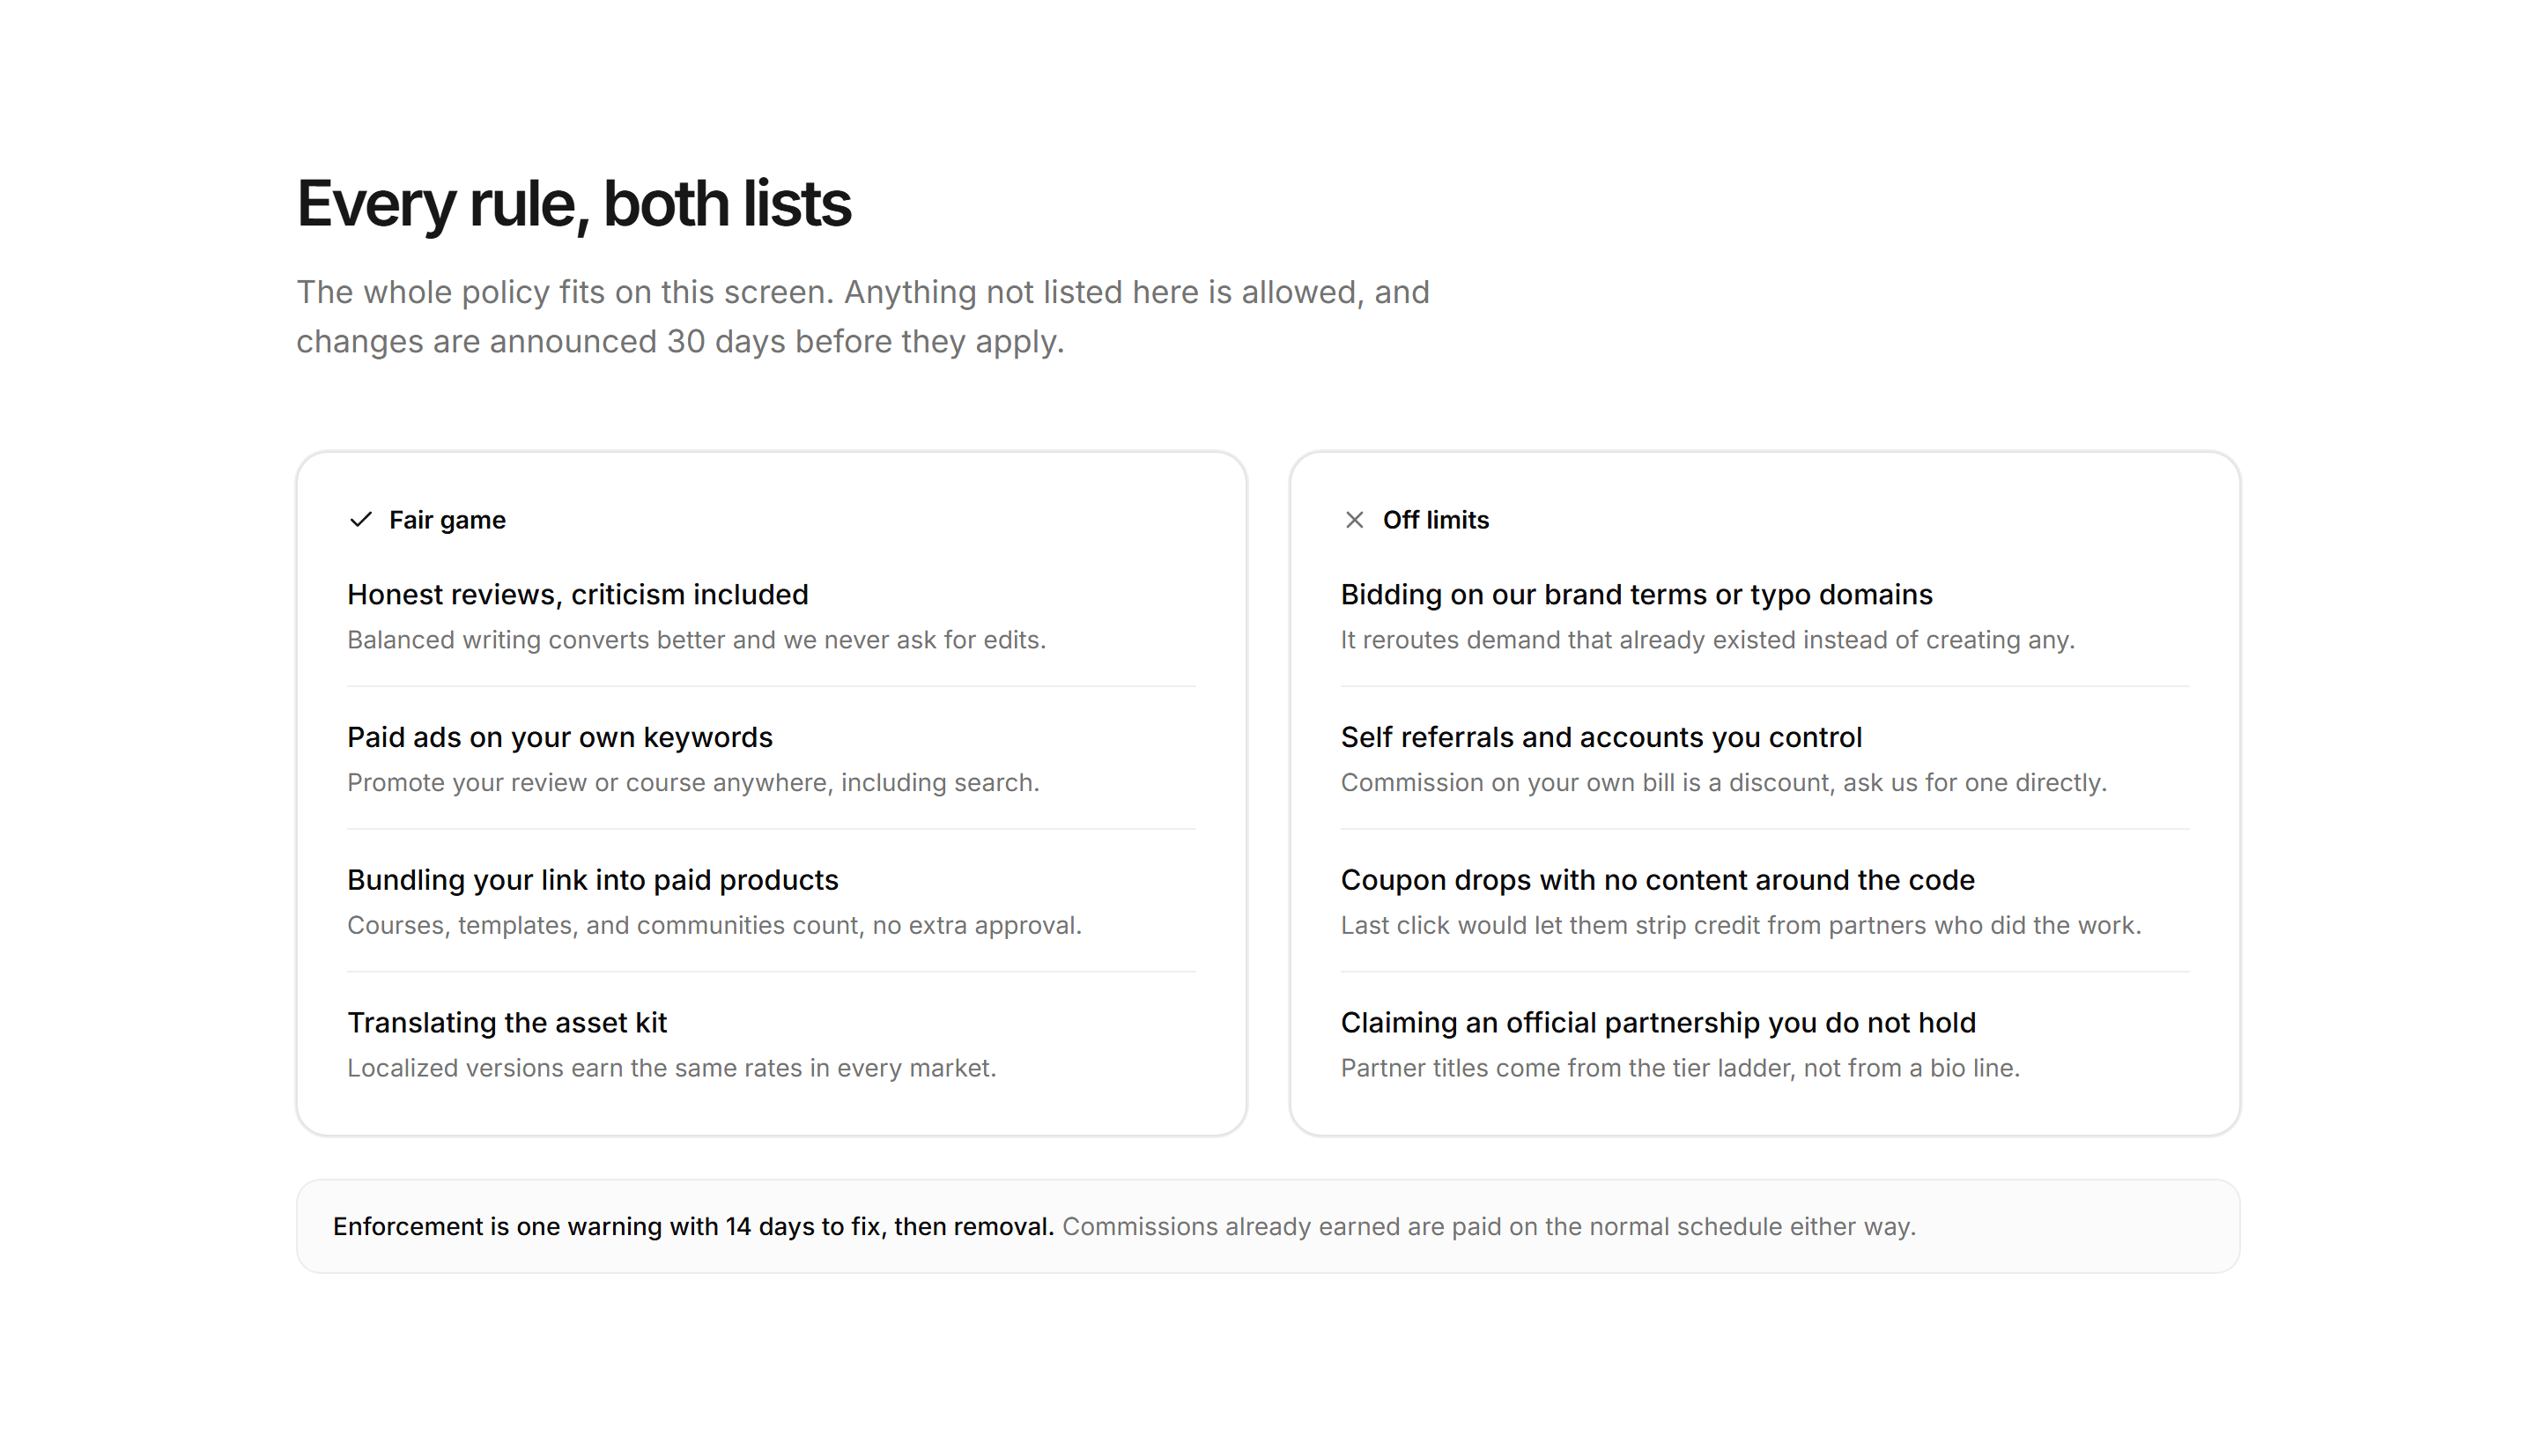Click the policy intro paragraph about 30 days
The height and width of the screenshot is (1443, 2537).
click(863, 317)
